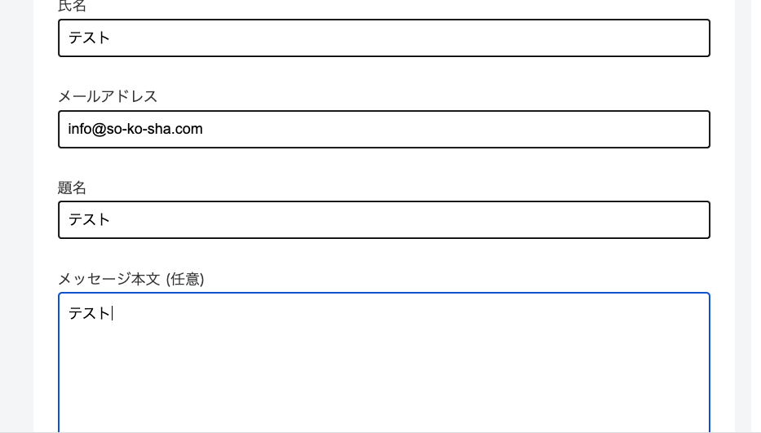The image size is (761, 433).
Task: Select the 題名 subject input field
Action: 383,220
